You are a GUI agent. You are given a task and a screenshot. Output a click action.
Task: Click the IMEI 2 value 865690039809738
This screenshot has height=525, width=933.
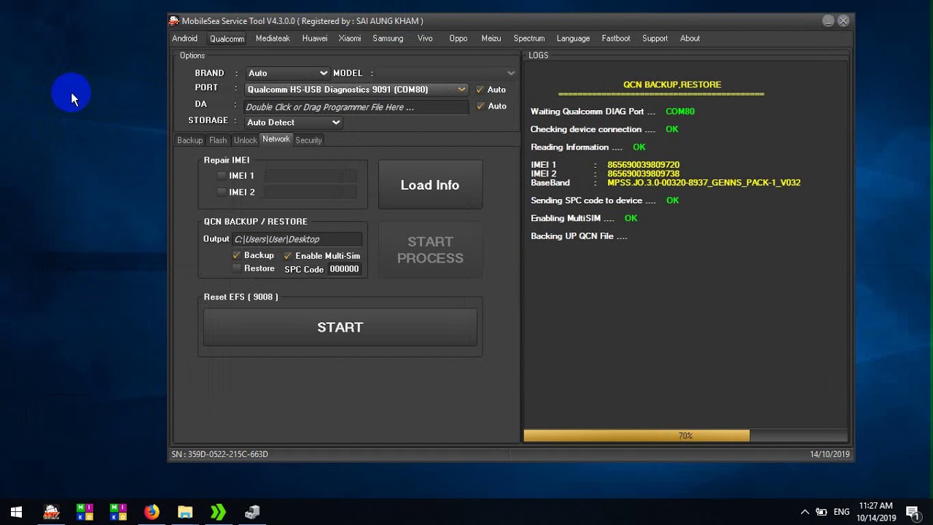(643, 174)
